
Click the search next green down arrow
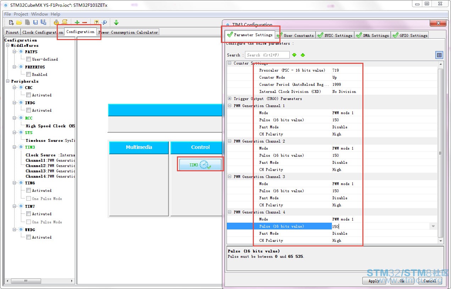(x=294, y=55)
